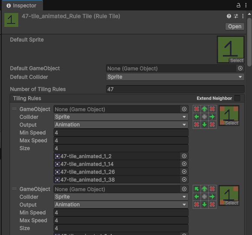This screenshot has height=235, width=252.
Task: Open the Rule Tile help reference icon
Action: pos(229,16)
